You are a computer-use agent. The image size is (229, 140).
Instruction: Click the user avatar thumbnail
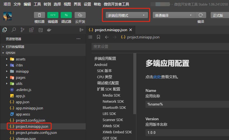coord(8,16)
